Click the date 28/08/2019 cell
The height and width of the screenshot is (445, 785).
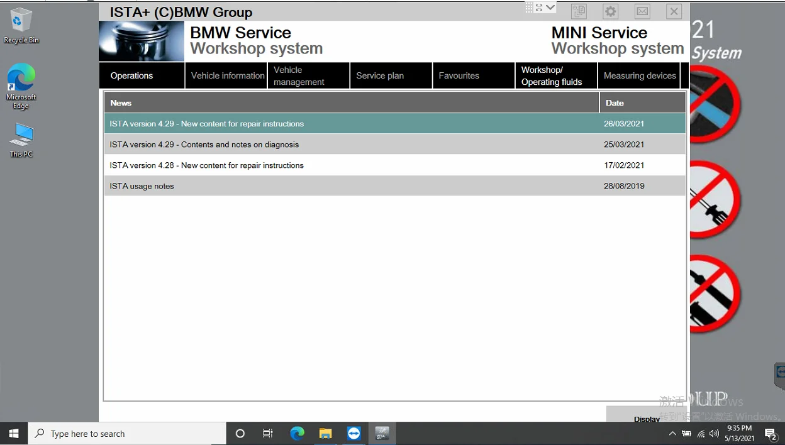624,186
